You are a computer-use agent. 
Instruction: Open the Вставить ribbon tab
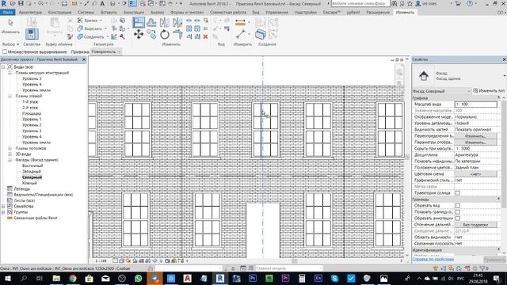[109, 13]
